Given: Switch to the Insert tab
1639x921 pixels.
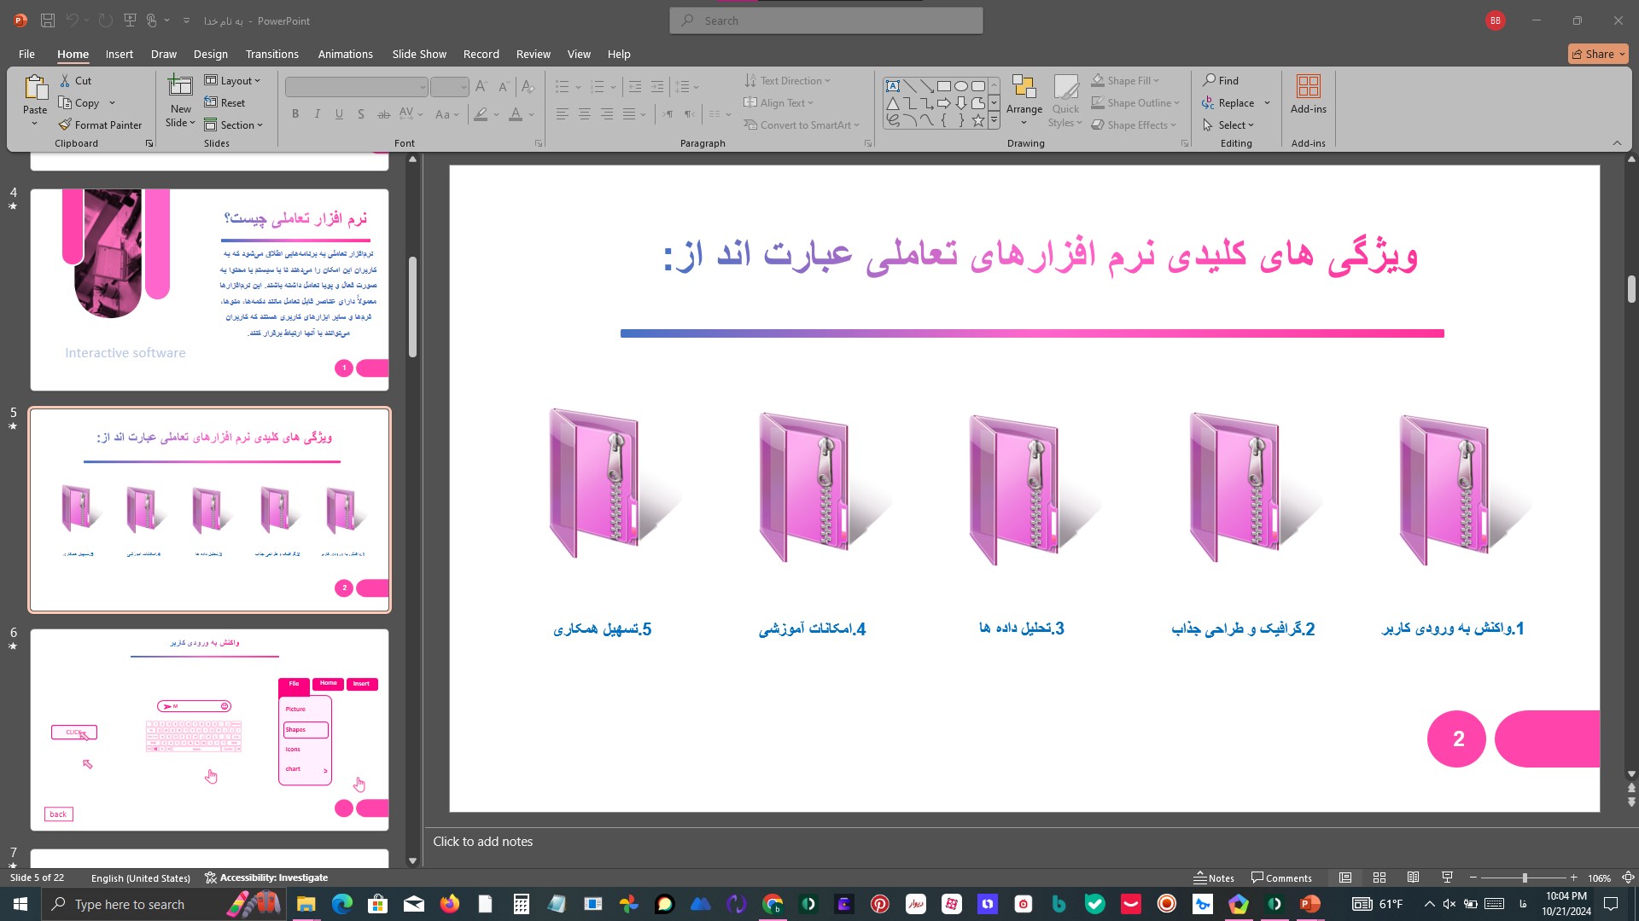Looking at the screenshot, I should [x=120, y=54].
